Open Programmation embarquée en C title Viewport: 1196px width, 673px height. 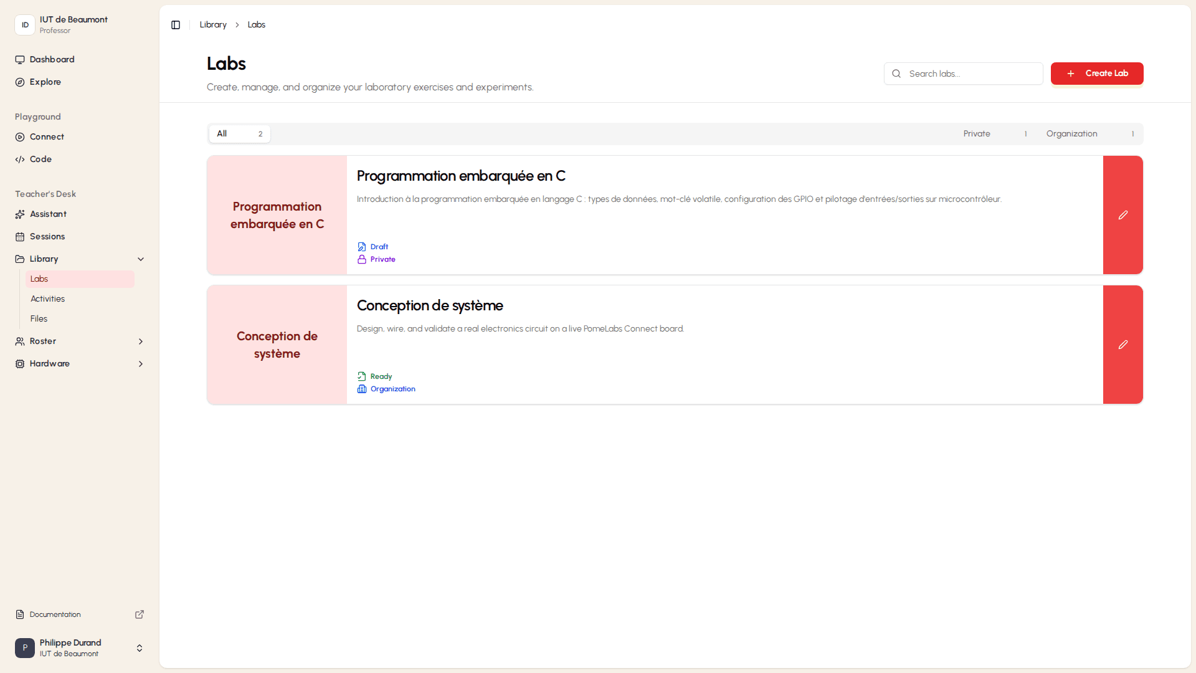[461, 176]
